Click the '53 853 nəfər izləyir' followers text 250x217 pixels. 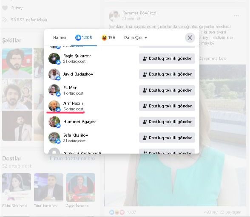tap(29, 20)
